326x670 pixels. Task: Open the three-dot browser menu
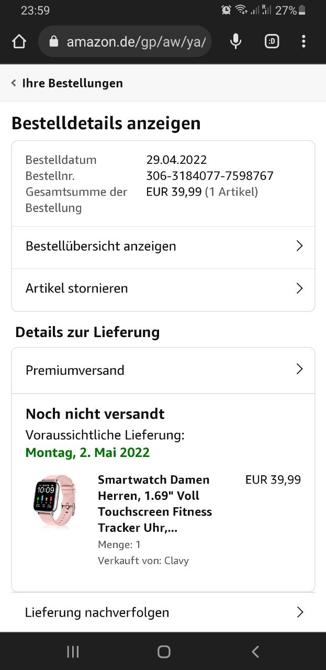[303, 41]
